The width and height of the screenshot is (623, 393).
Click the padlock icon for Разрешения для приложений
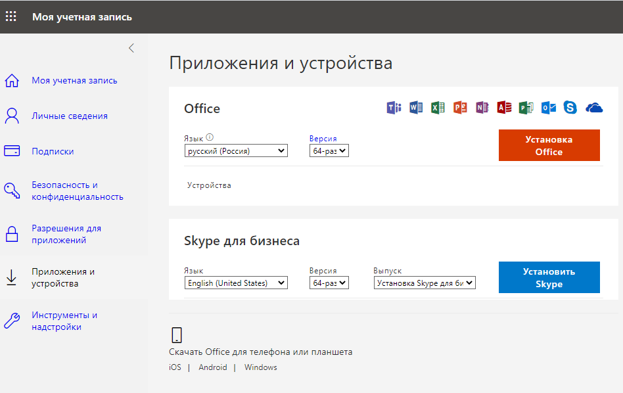12,234
